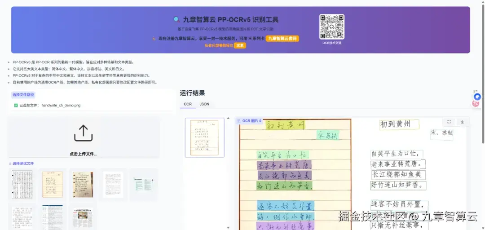This screenshot has width=485, height=230.
Task: Click the banner title 九章智算云 PP-OCRv5 识别工具
Action: pyautogui.click(x=231, y=20)
